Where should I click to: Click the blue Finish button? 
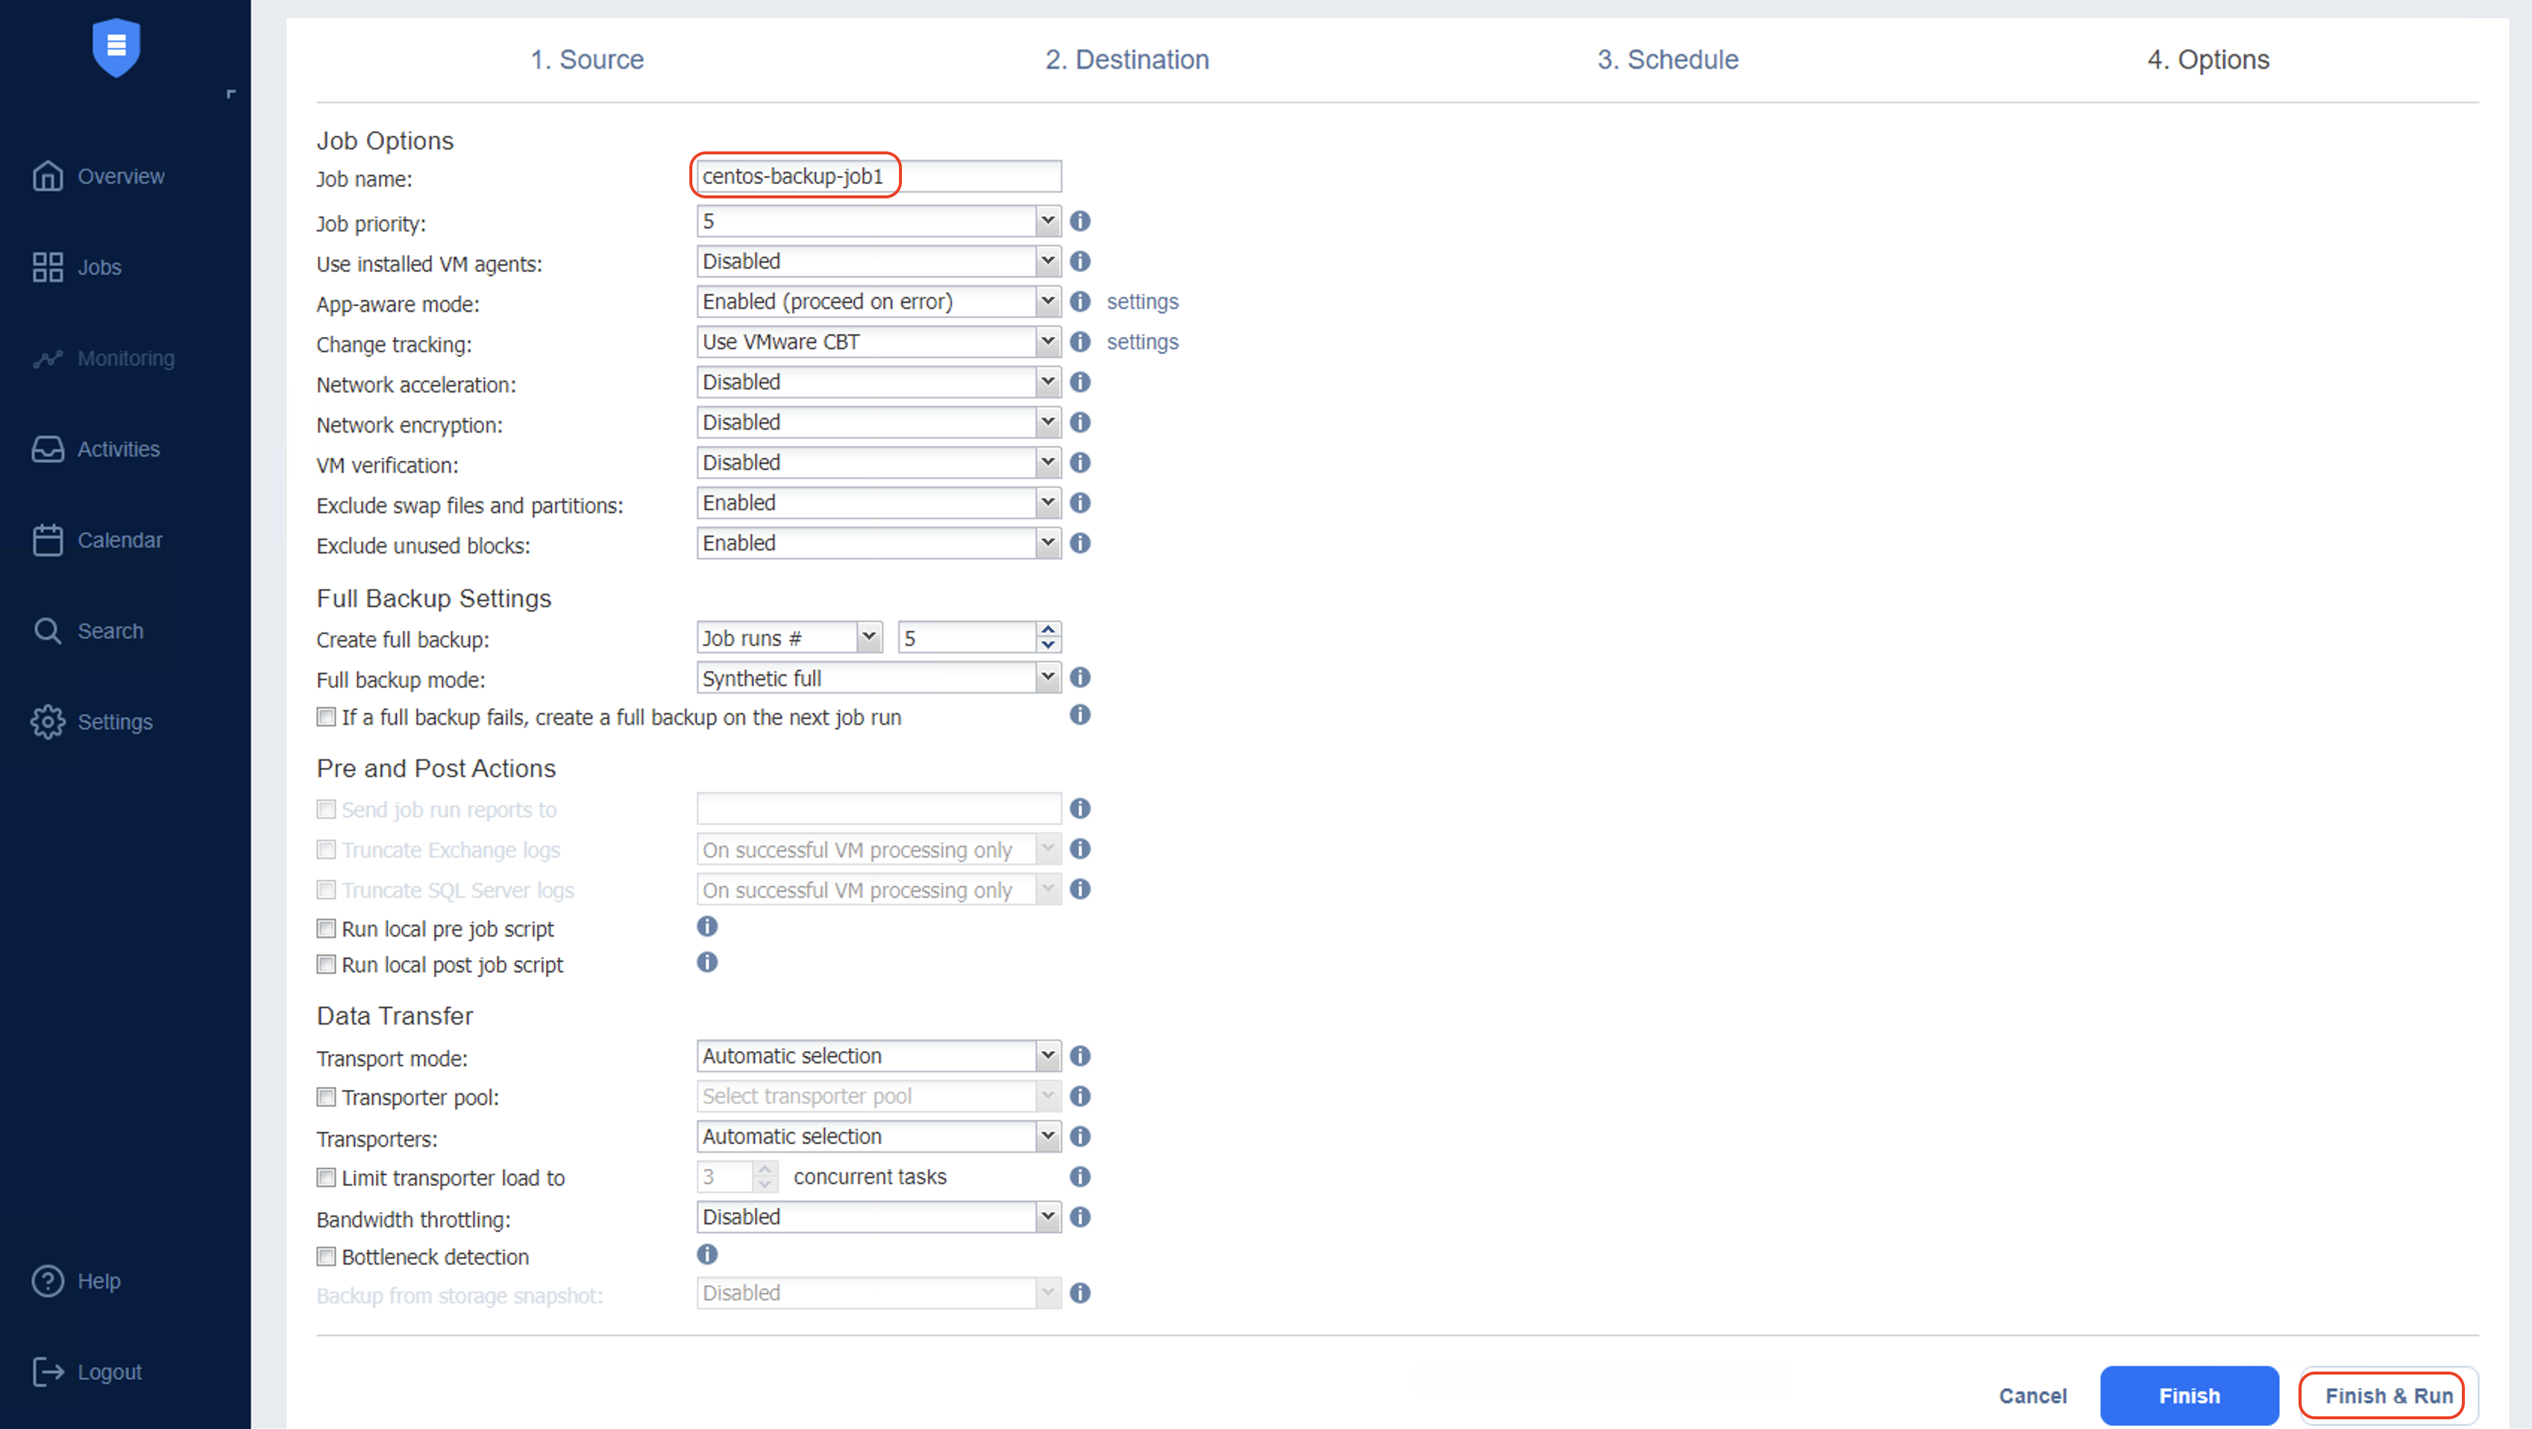click(2189, 1395)
